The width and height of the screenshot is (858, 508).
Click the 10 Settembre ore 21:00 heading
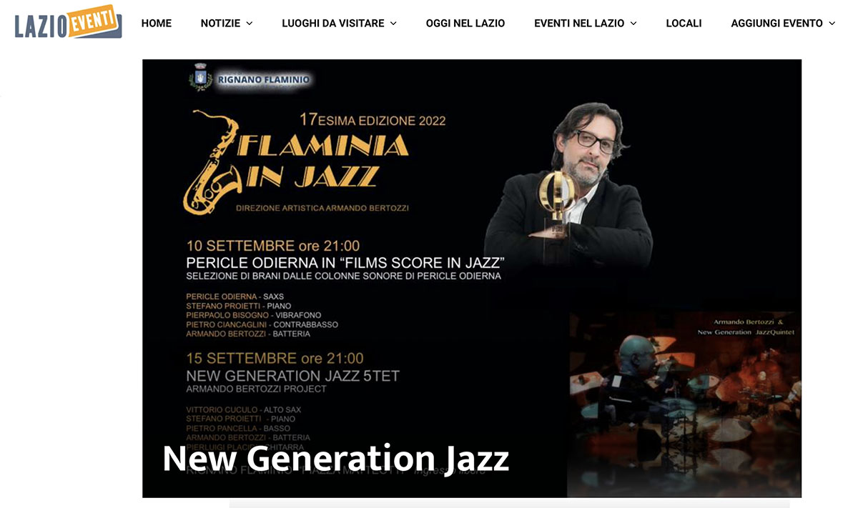click(273, 246)
